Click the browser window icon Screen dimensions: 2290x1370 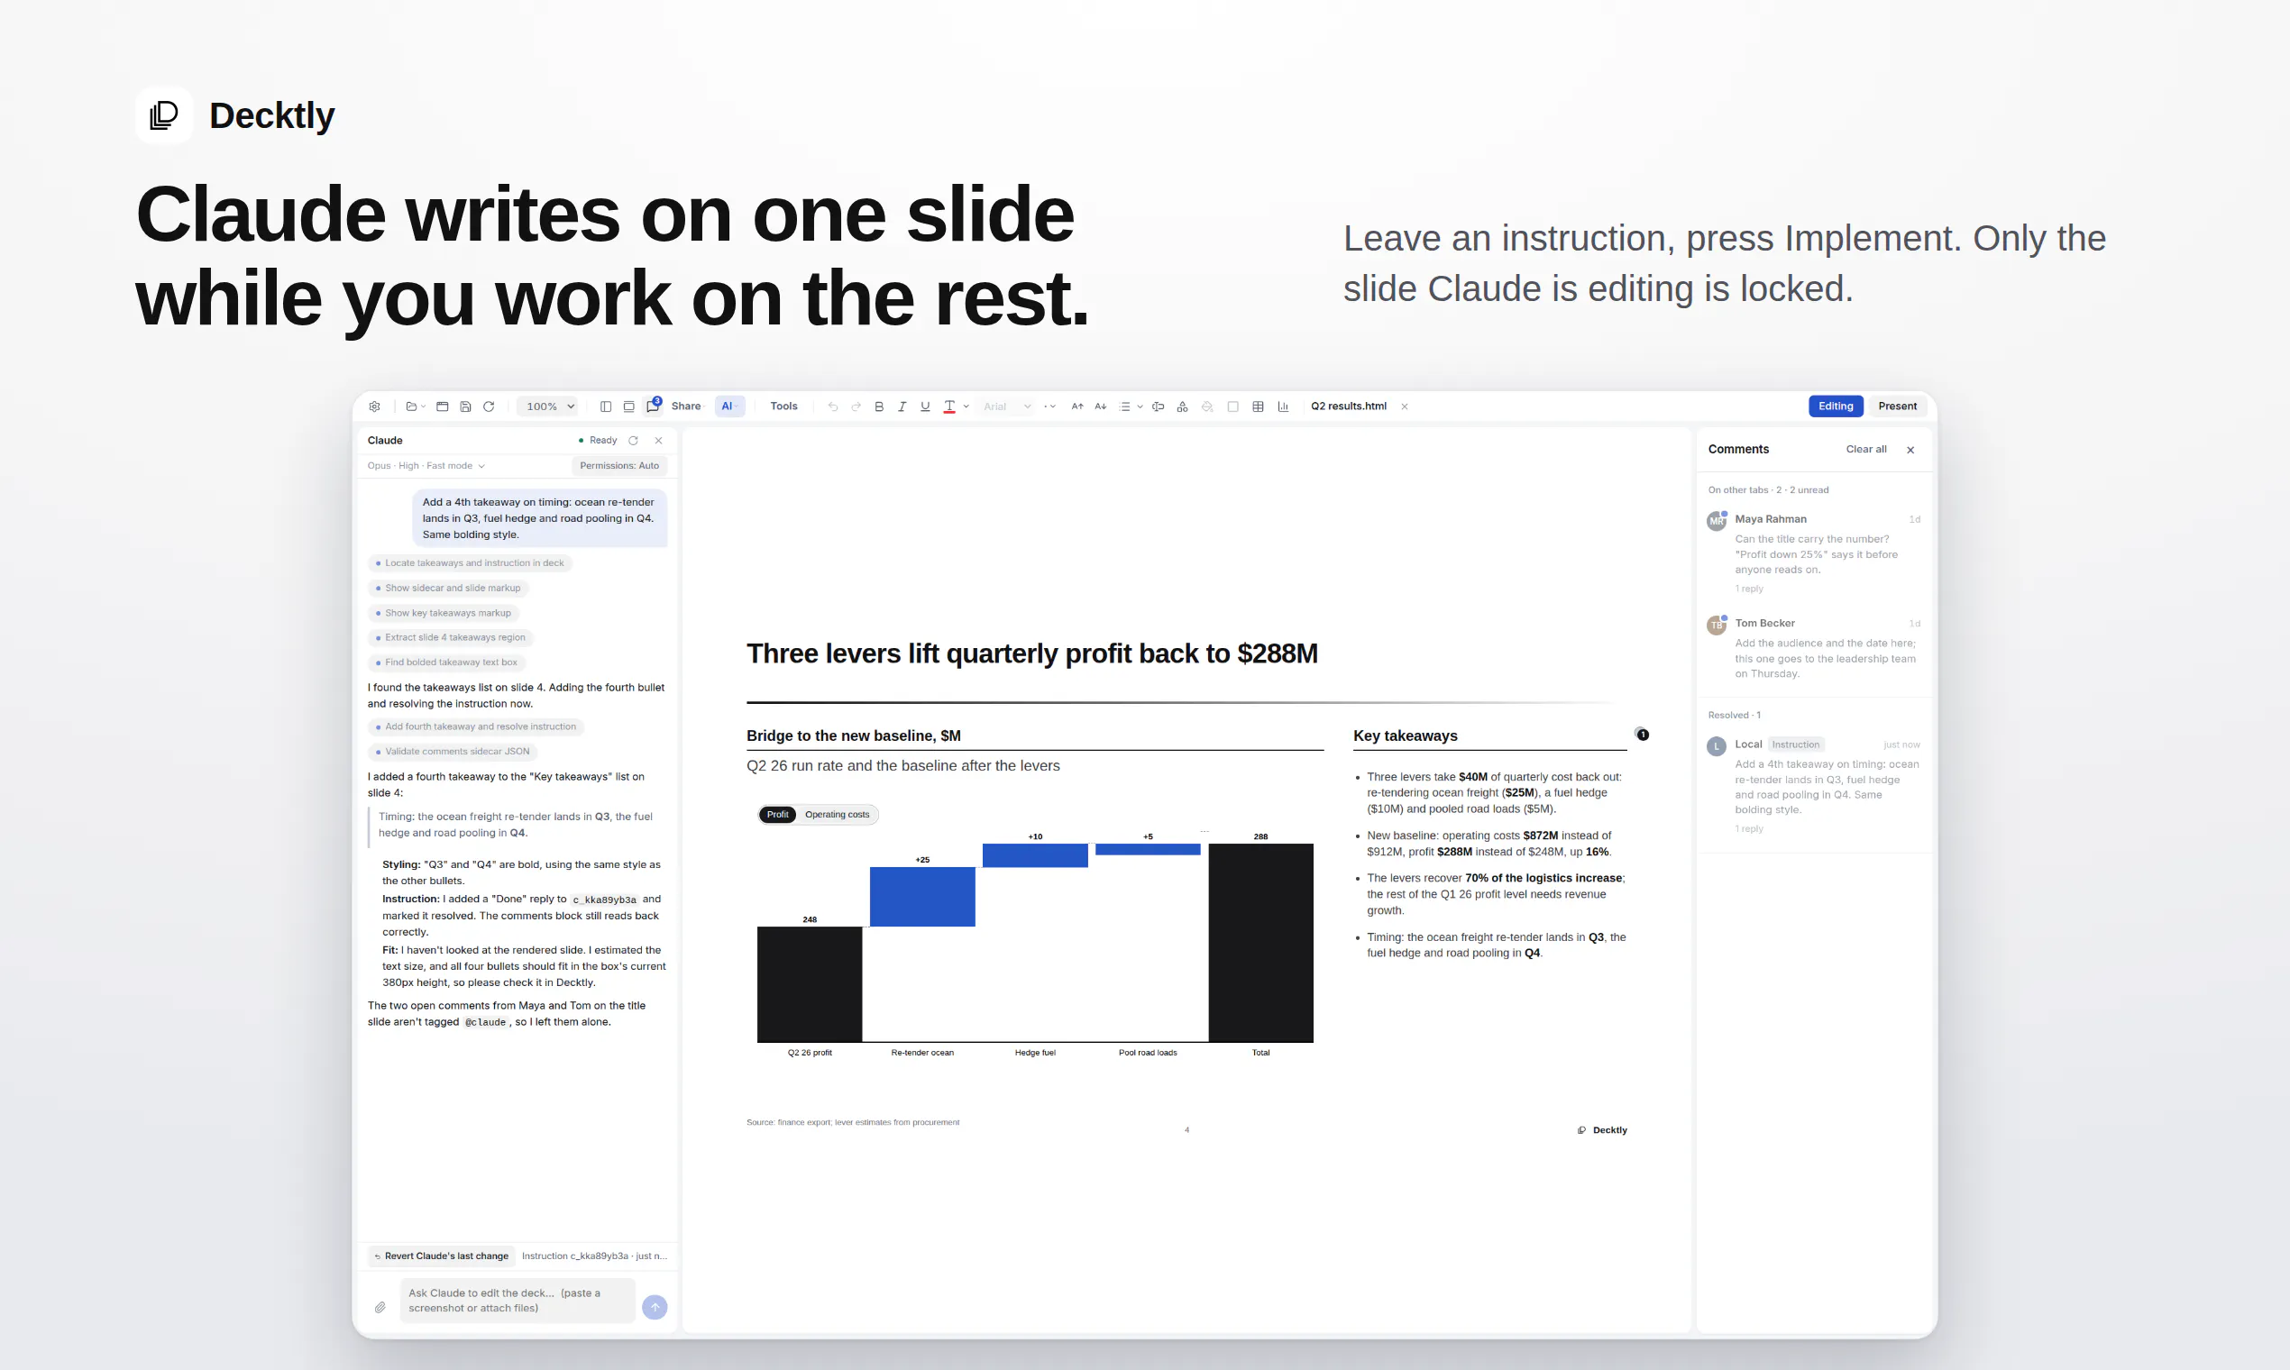[x=443, y=406]
